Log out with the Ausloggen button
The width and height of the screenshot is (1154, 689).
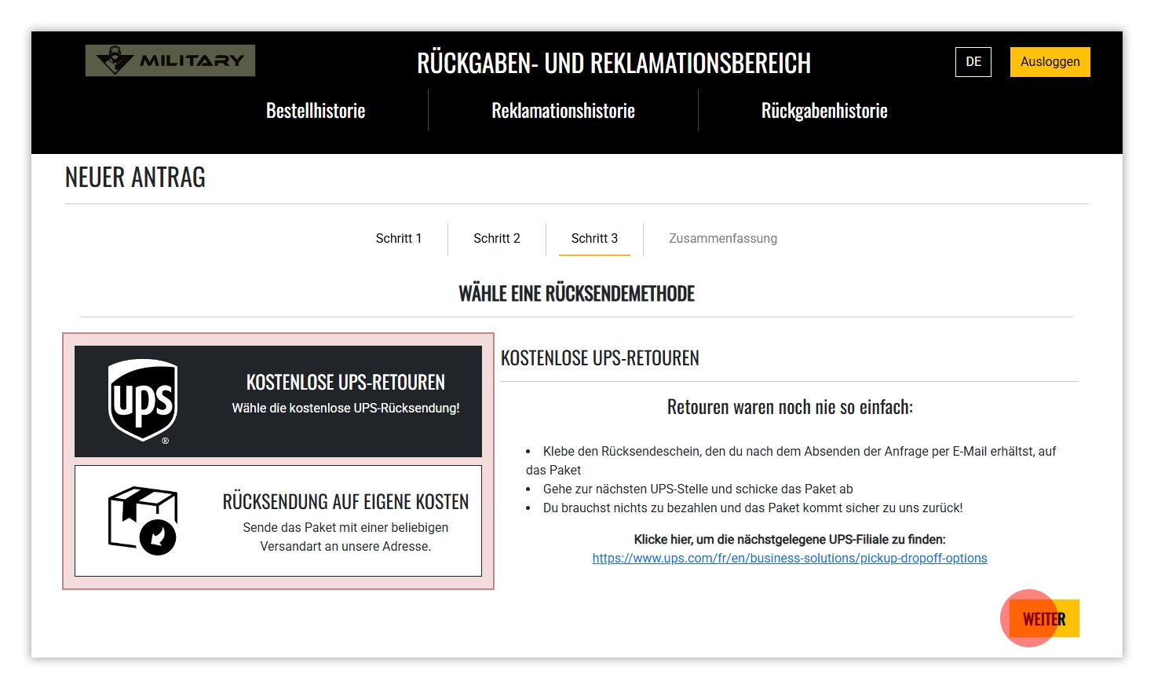click(x=1050, y=62)
